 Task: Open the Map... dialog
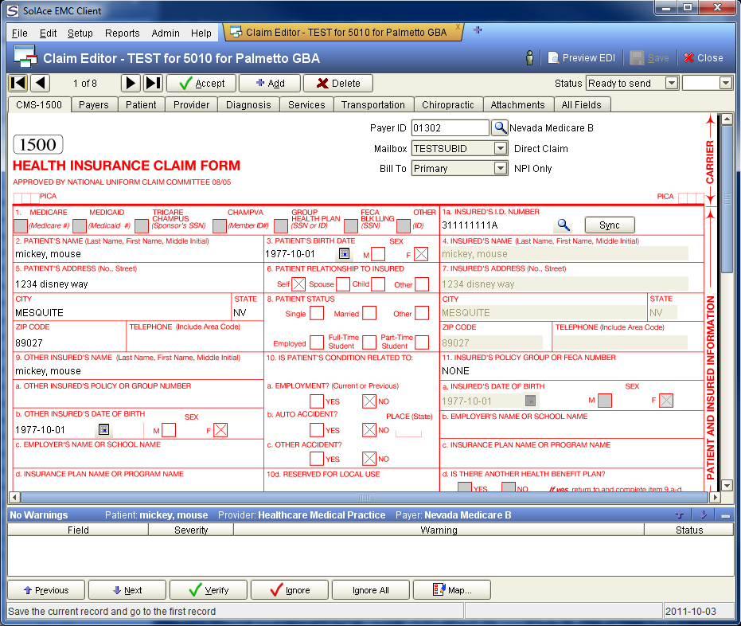[452, 590]
